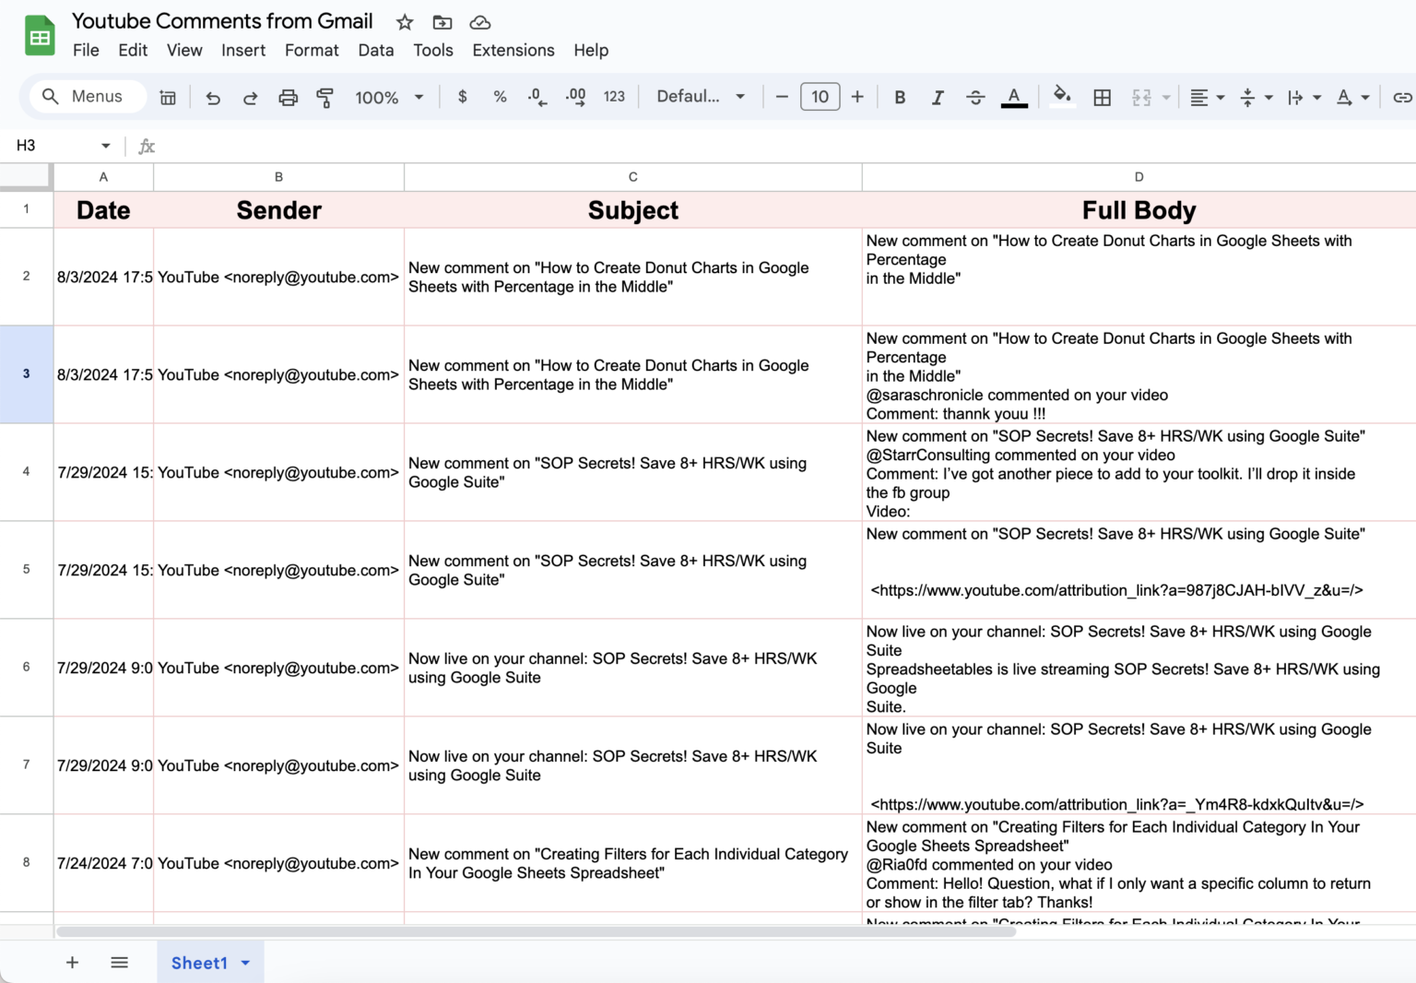Image resolution: width=1416 pixels, height=983 pixels.
Task: Open the borders menu
Action: click(1102, 96)
